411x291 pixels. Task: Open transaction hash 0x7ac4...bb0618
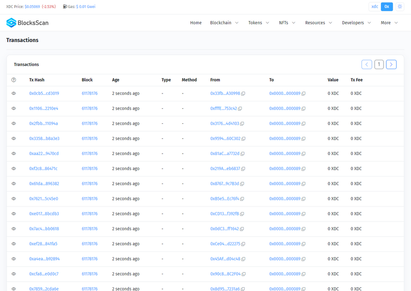pos(44,228)
